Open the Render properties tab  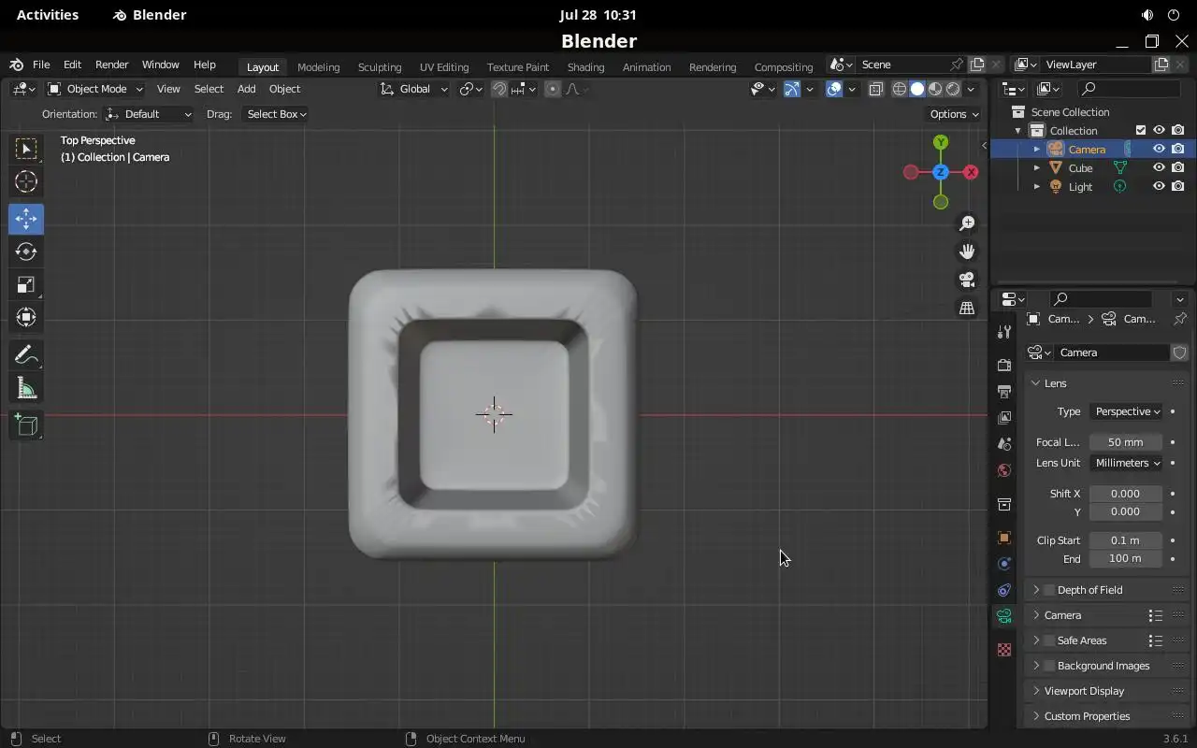pyautogui.click(x=1004, y=365)
